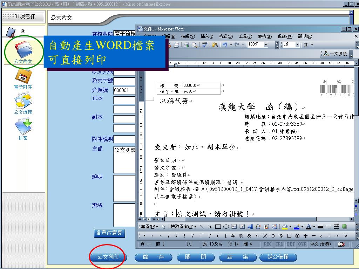Screen dimensions: 359x269
Task: Expand the font color dropdown arrow
Action: tap(314, 227)
